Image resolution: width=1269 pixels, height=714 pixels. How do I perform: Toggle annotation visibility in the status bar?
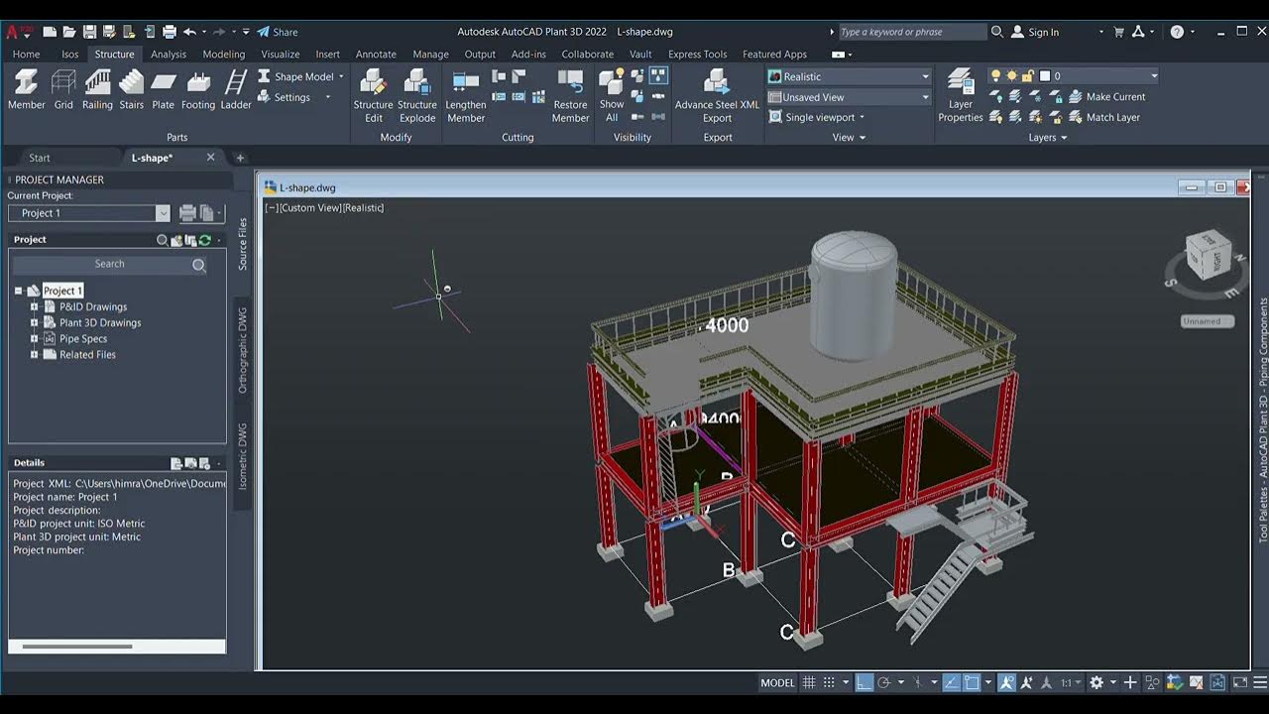1006,682
